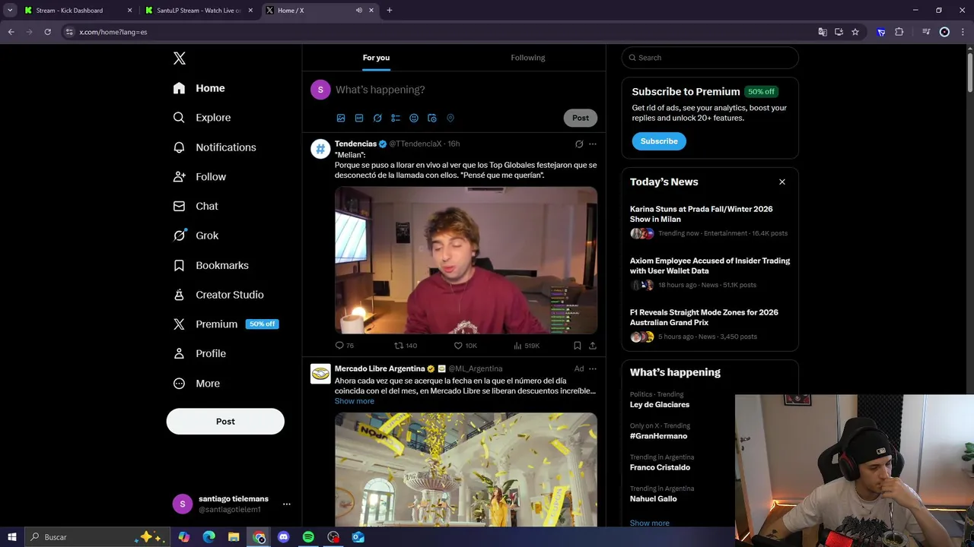Like the Tendencias post
The image size is (974, 547).
click(x=465, y=346)
